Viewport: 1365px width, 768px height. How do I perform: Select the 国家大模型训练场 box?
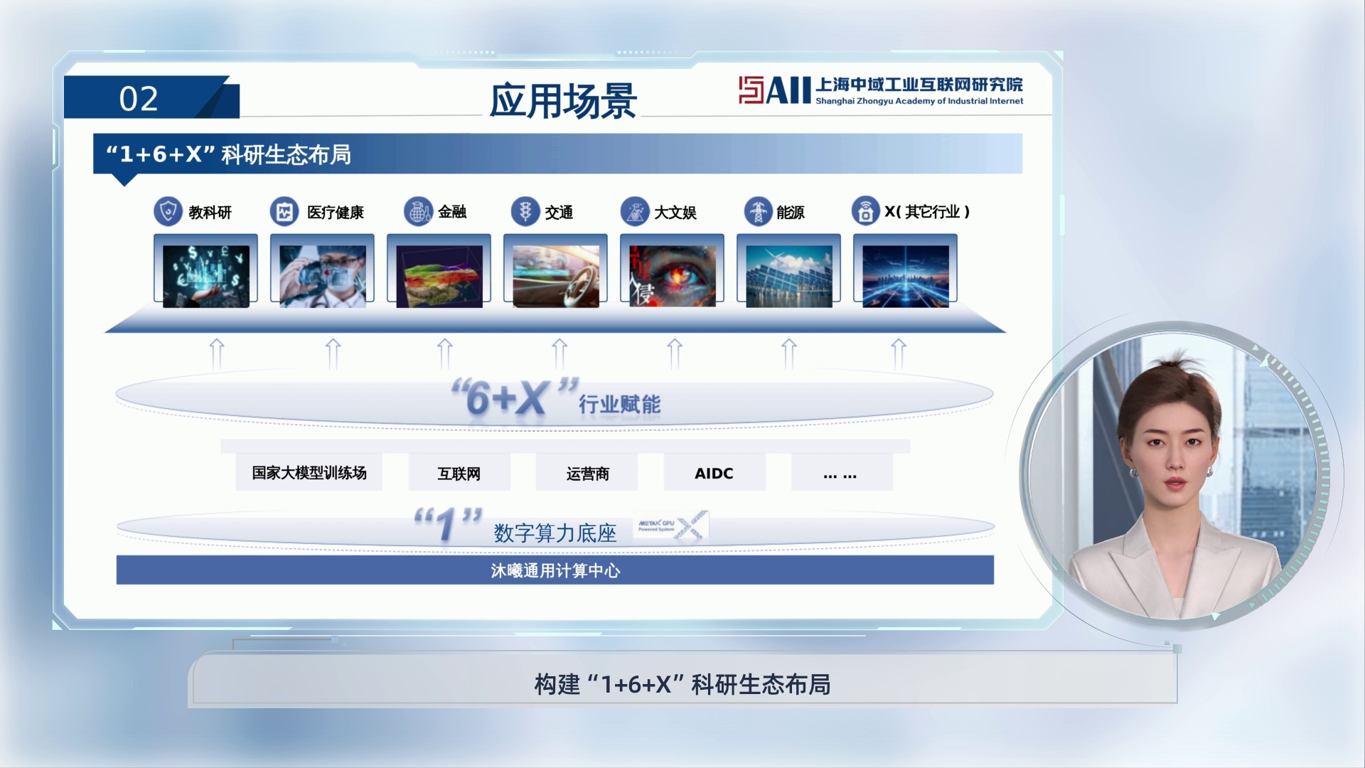[309, 473]
